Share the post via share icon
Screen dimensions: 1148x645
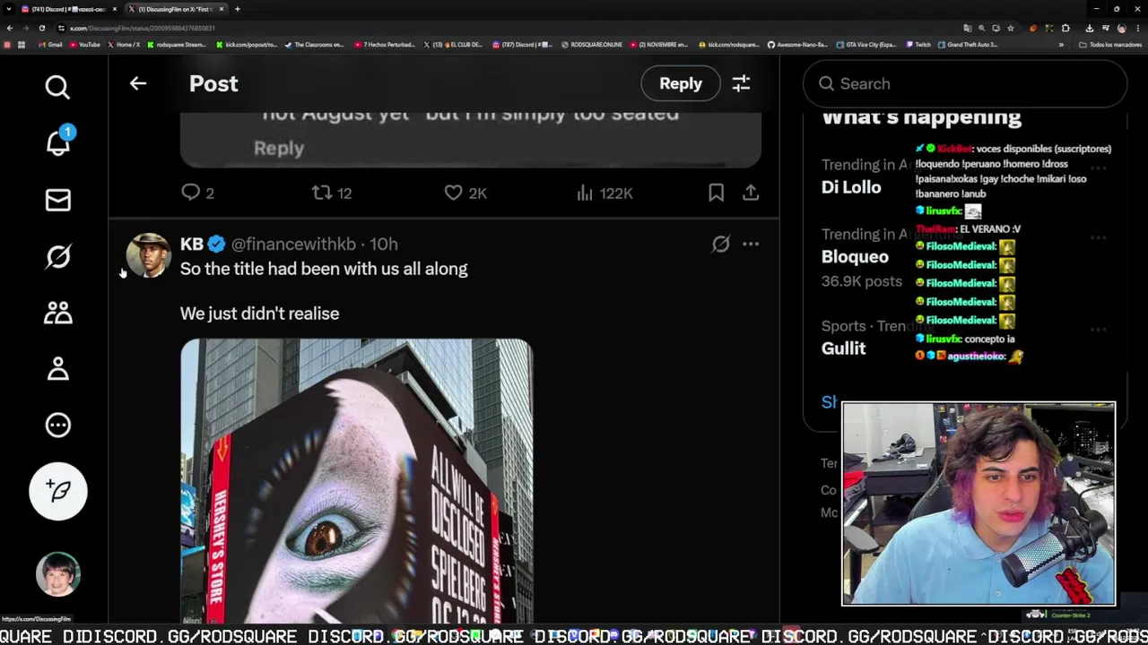click(x=751, y=193)
